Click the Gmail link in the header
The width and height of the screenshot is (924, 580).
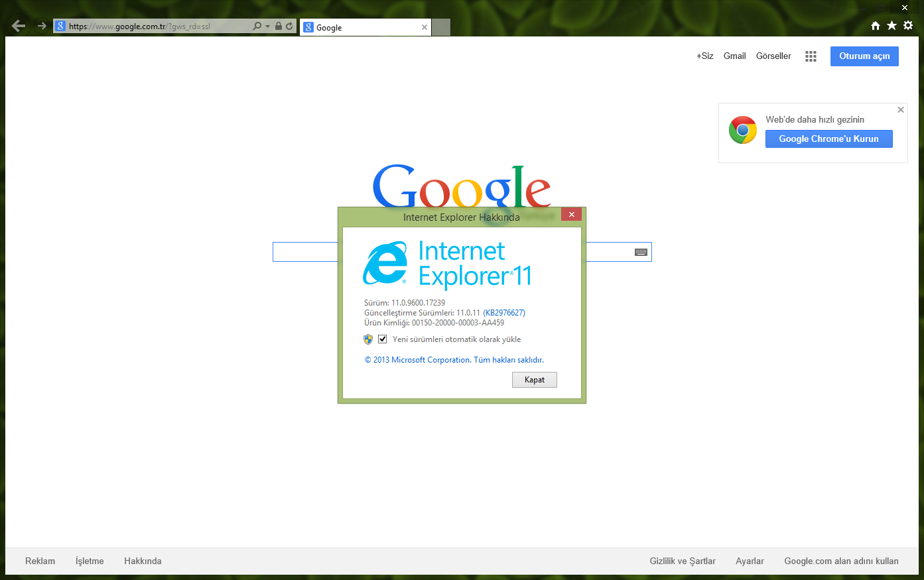point(734,56)
